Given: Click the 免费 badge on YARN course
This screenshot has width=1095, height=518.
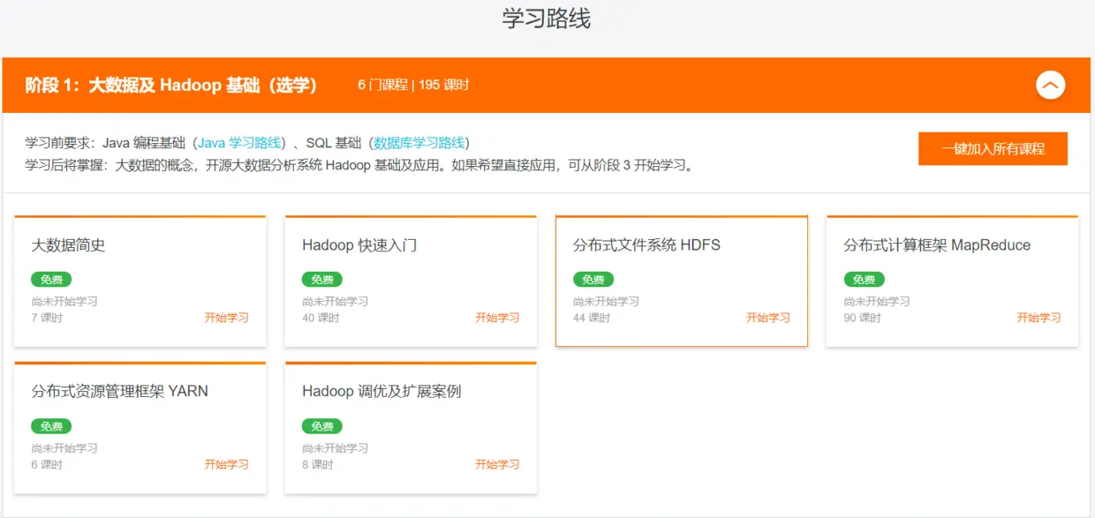Looking at the screenshot, I should pyautogui.click(x=51, y=425).
